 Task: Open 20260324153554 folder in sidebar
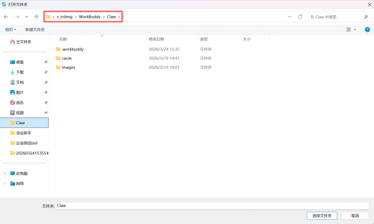coord(29,153)
